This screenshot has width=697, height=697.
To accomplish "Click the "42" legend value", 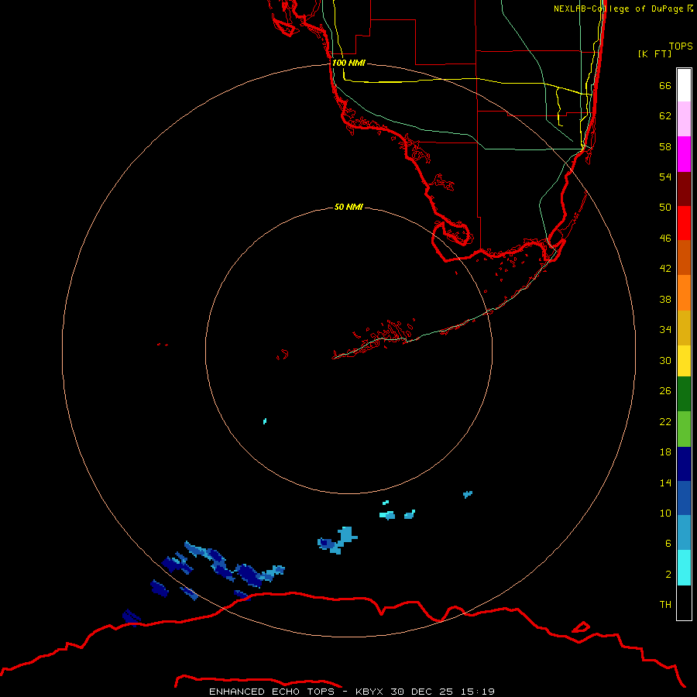I will point(665,268).
